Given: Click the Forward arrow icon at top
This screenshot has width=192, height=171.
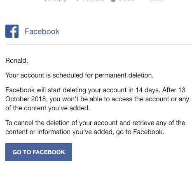Looking at the screenshot, I should [x=78, y=0].
